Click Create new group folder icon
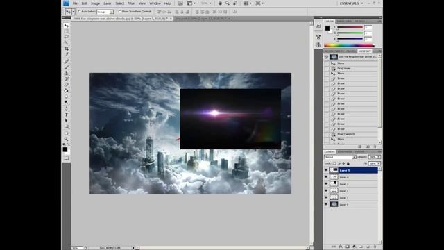444x250 pixels. coord(361,247)
